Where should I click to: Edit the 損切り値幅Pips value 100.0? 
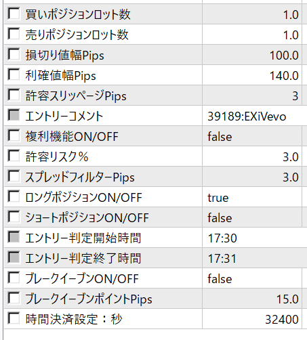tap(252, 55)
